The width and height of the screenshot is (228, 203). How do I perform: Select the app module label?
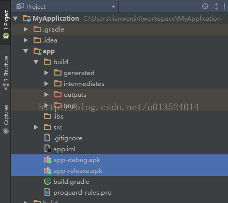click(49, 51)
